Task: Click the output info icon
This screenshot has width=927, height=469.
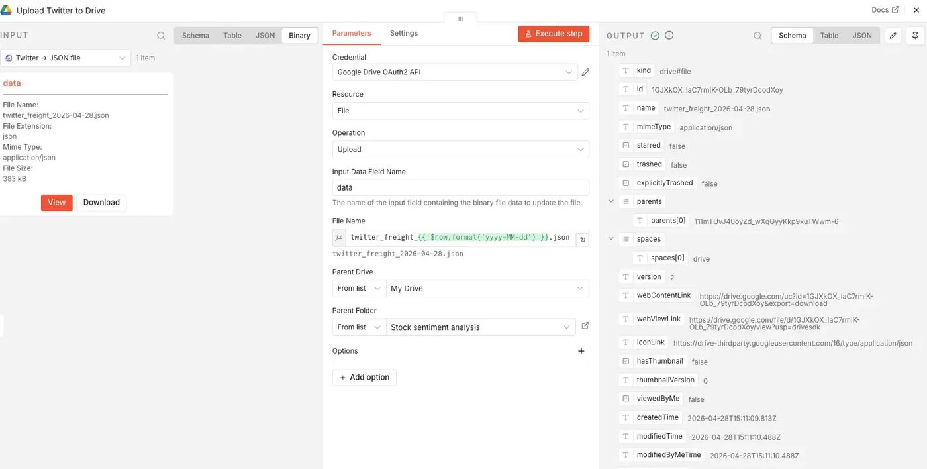Action: (669, 36)
